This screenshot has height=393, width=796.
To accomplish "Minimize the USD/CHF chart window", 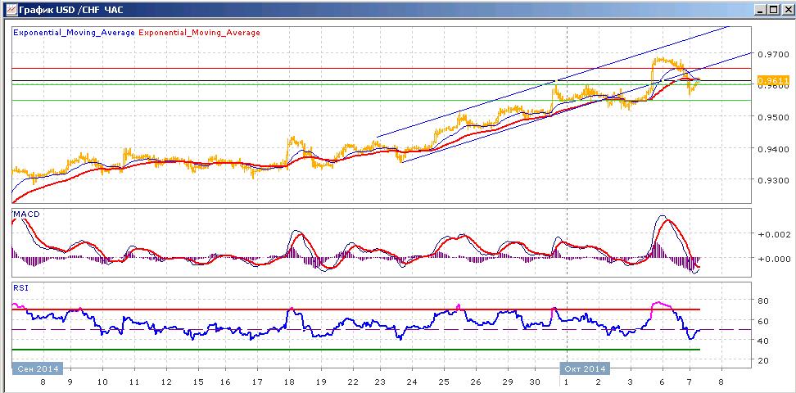I will [x=759, y=10].
